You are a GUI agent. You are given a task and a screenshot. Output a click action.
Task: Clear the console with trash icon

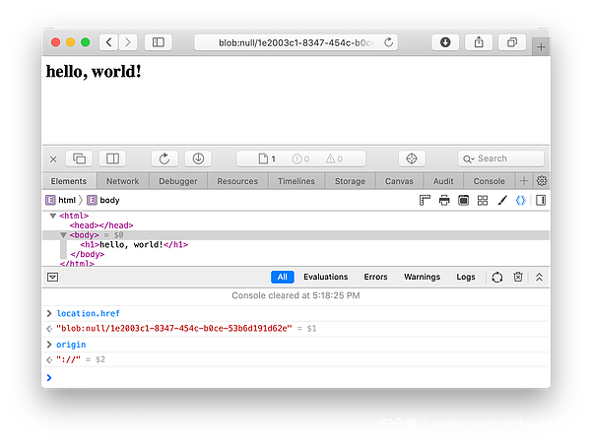click(518, 278)
